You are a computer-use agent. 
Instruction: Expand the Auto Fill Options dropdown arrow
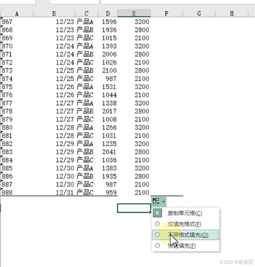(x=164, y=202)
